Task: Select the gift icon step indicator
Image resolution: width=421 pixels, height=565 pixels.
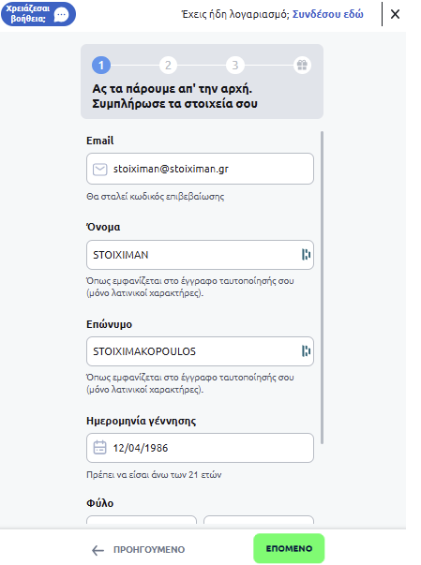Action: (302, 66)
